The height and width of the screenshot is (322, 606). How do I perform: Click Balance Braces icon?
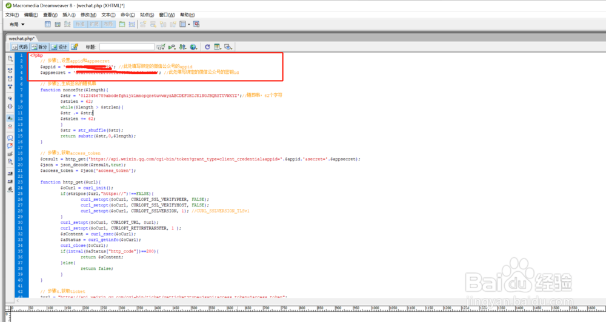click(x=10, y=106)
